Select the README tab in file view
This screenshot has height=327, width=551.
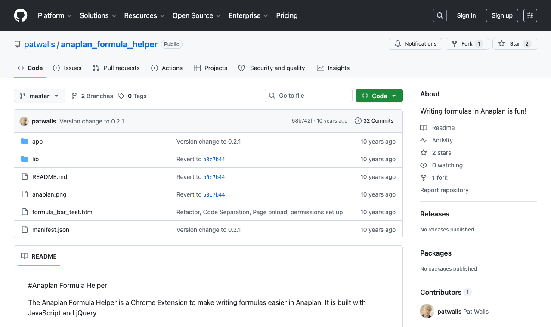(x=39, y=256)
